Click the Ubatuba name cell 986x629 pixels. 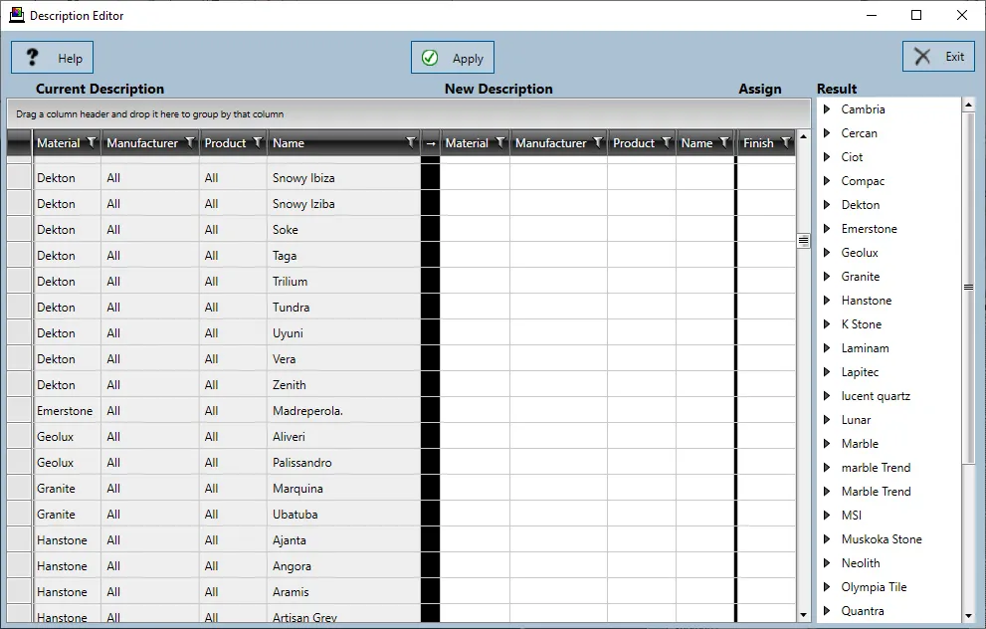(343, 514)
